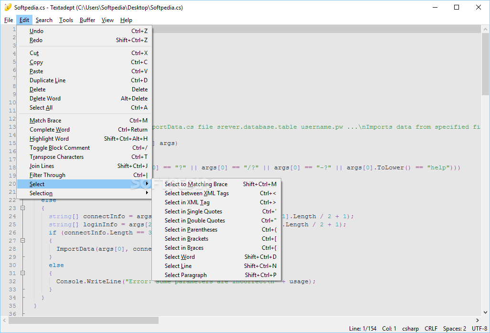Minimize the Textadept window
The height and width of the screenshot is (333, 490).
[x=435, y=7]
